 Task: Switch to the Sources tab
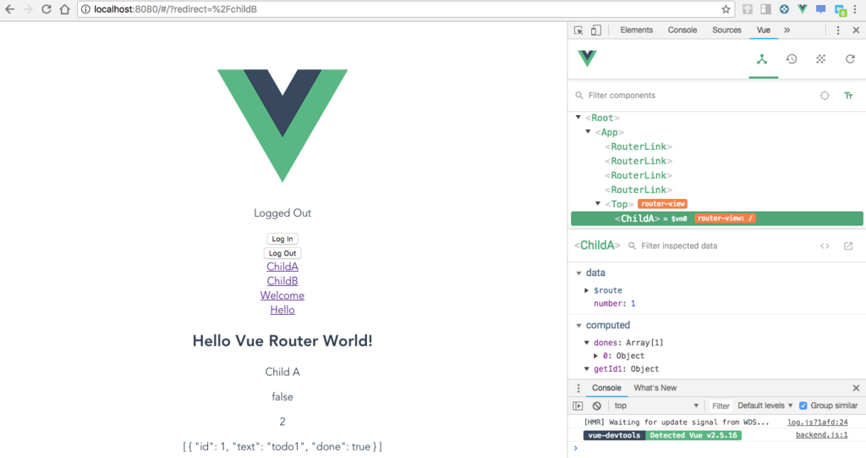coord(726,30)
